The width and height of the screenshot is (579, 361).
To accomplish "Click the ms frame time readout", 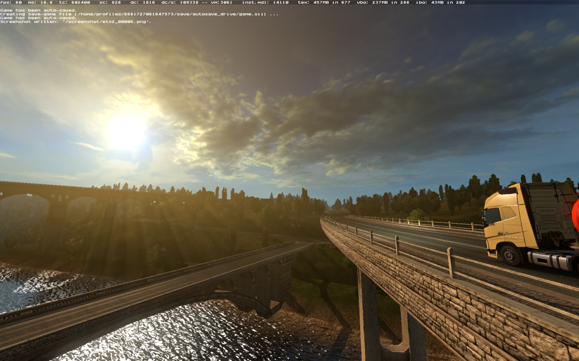I will 40,2.
